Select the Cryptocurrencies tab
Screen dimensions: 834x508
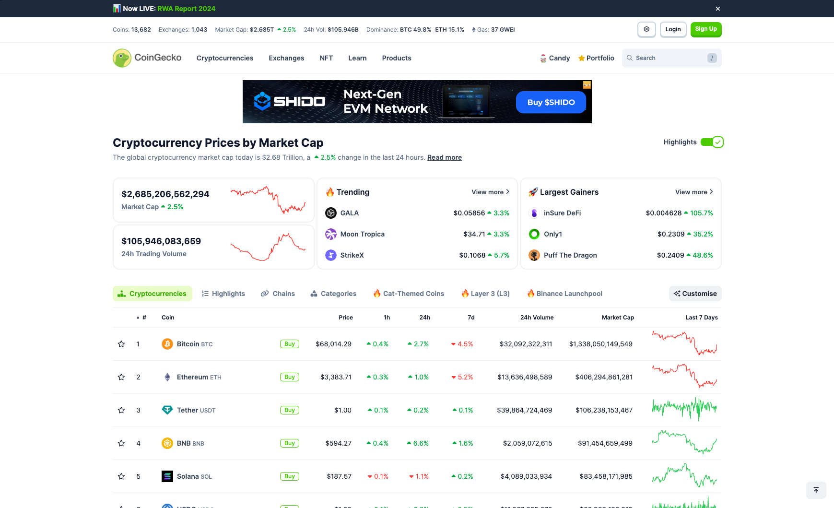pyautogui.click(x=153, y=294)
